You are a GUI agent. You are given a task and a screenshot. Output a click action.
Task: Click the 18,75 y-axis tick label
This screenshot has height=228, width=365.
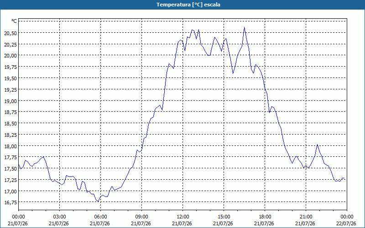pos(10,112)
